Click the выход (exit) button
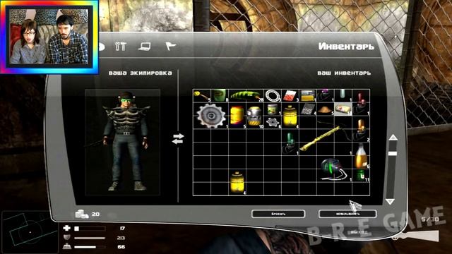Viewport: 452px width, 254px height. click(359, 232)
